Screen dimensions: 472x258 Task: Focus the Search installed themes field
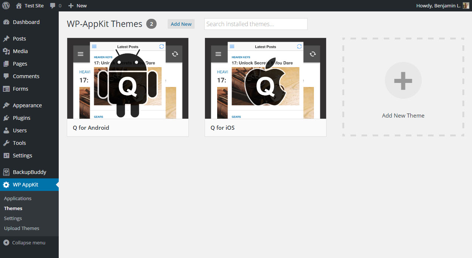click(256, 24)
